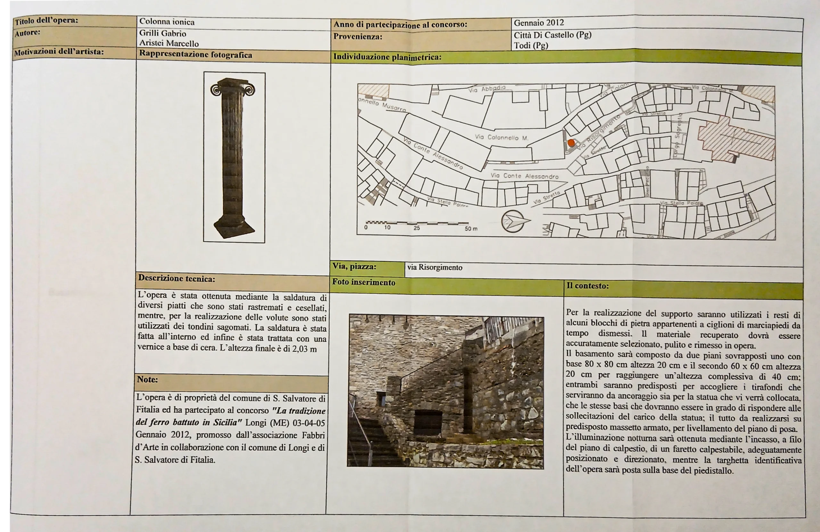Click the 'Via Colonnello M.' map label
The width and height of the screenshot is (820, 532).
(501, 137)
